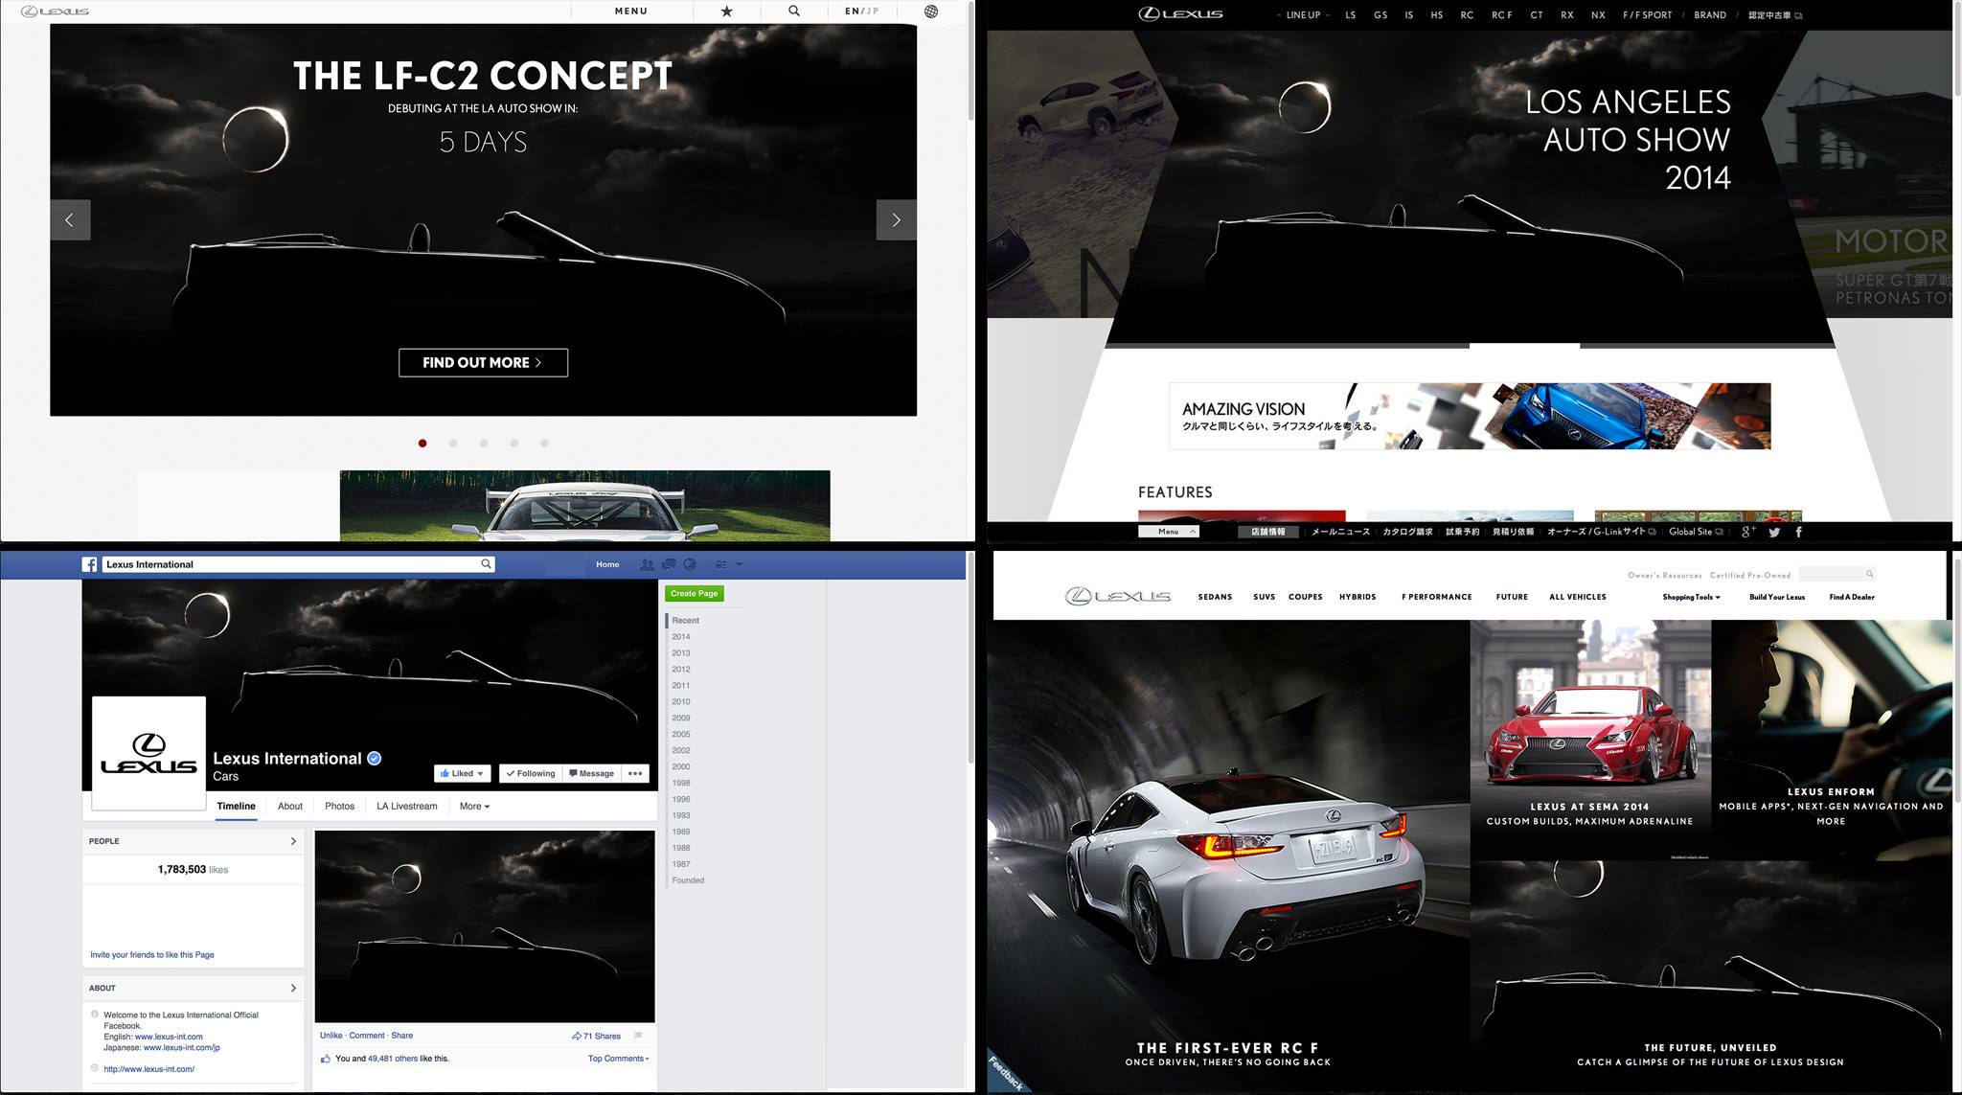Open the three-dots menu on Facebook page
1962x1095 pixels.
coord(635,773)
